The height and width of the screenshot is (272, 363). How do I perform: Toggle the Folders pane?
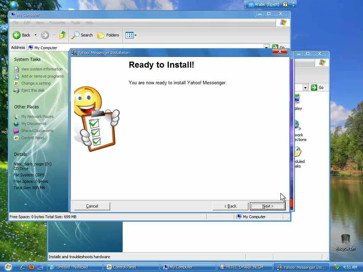(x=108, y=35)
